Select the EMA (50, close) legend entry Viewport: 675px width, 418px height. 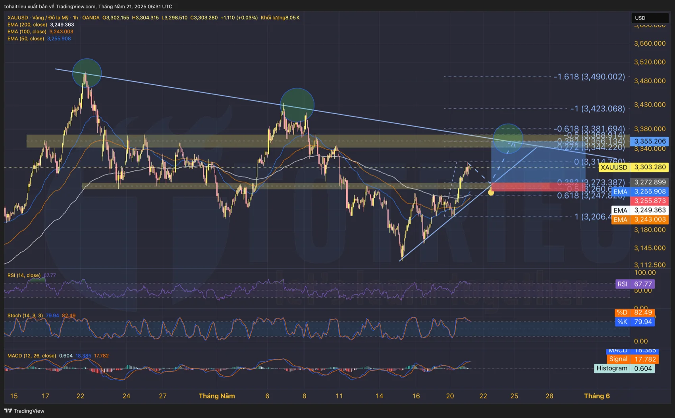(x=26, y=38)
